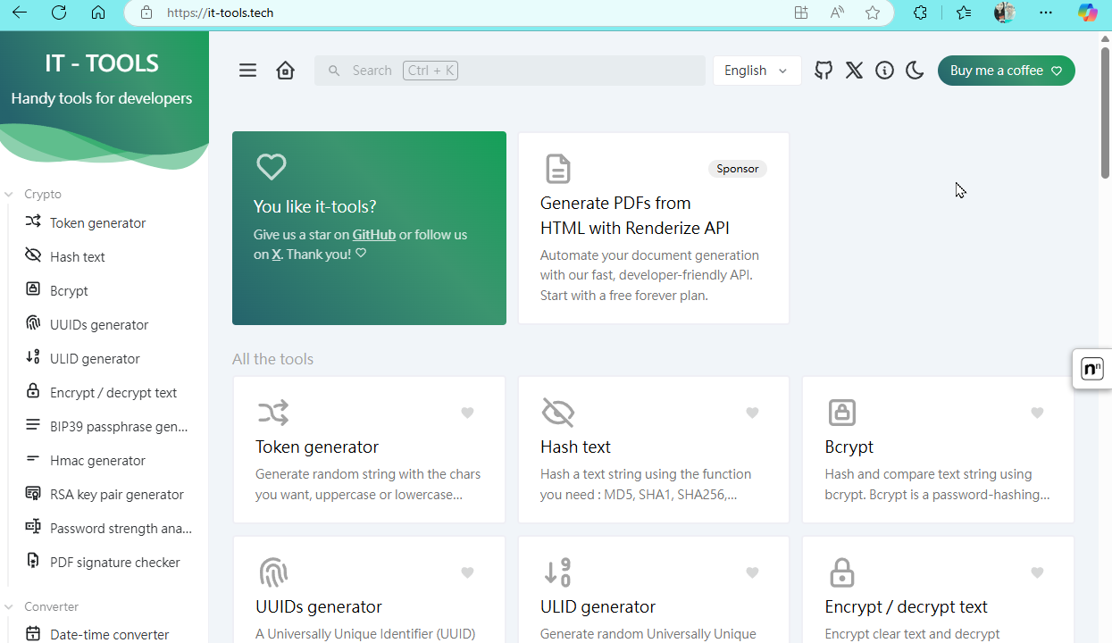Toggle sidebar with hamburger menu button
1112x643 pixels.
pos(247,71)
